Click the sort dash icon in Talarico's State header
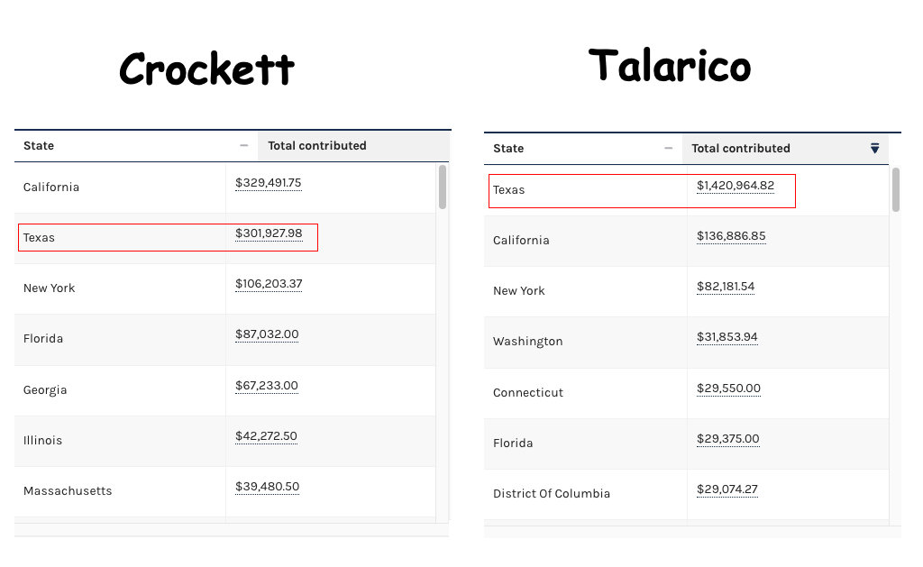The width and height of the screenshot is (923, 567). 668,149
